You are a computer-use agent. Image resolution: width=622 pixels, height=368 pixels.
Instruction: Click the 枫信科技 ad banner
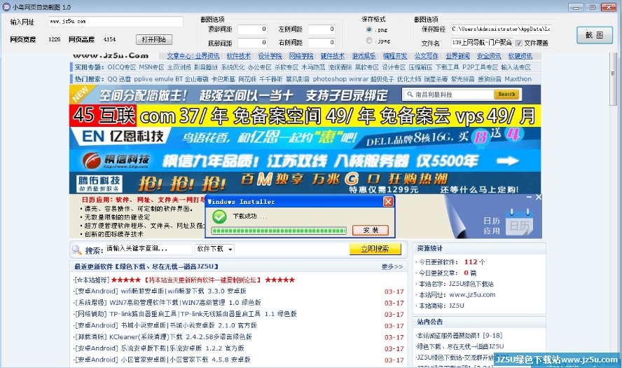pyautogui.click(x=305, y=161)
